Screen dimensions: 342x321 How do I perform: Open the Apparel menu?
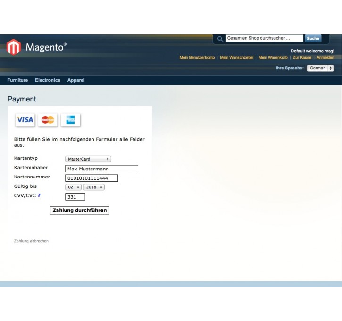[76, 80]
